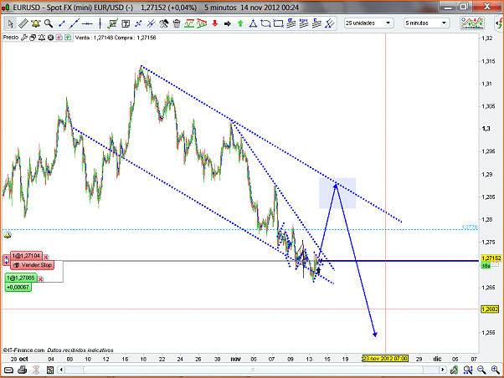The image size is (504, 378).
Task: Select the blue ray line tool
Action: coord(138,23)
